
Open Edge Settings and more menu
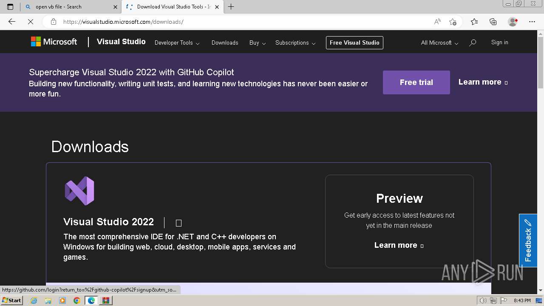pos(532,22)
